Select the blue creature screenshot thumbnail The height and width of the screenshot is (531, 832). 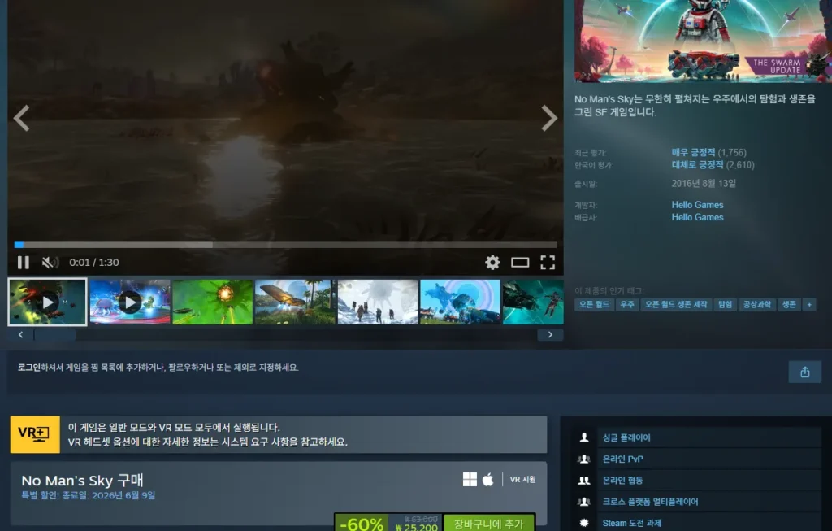point(460,302)
